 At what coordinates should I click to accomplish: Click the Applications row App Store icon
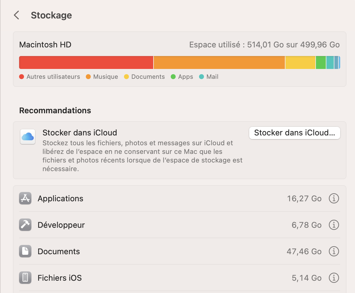click(x=25, y=199)
